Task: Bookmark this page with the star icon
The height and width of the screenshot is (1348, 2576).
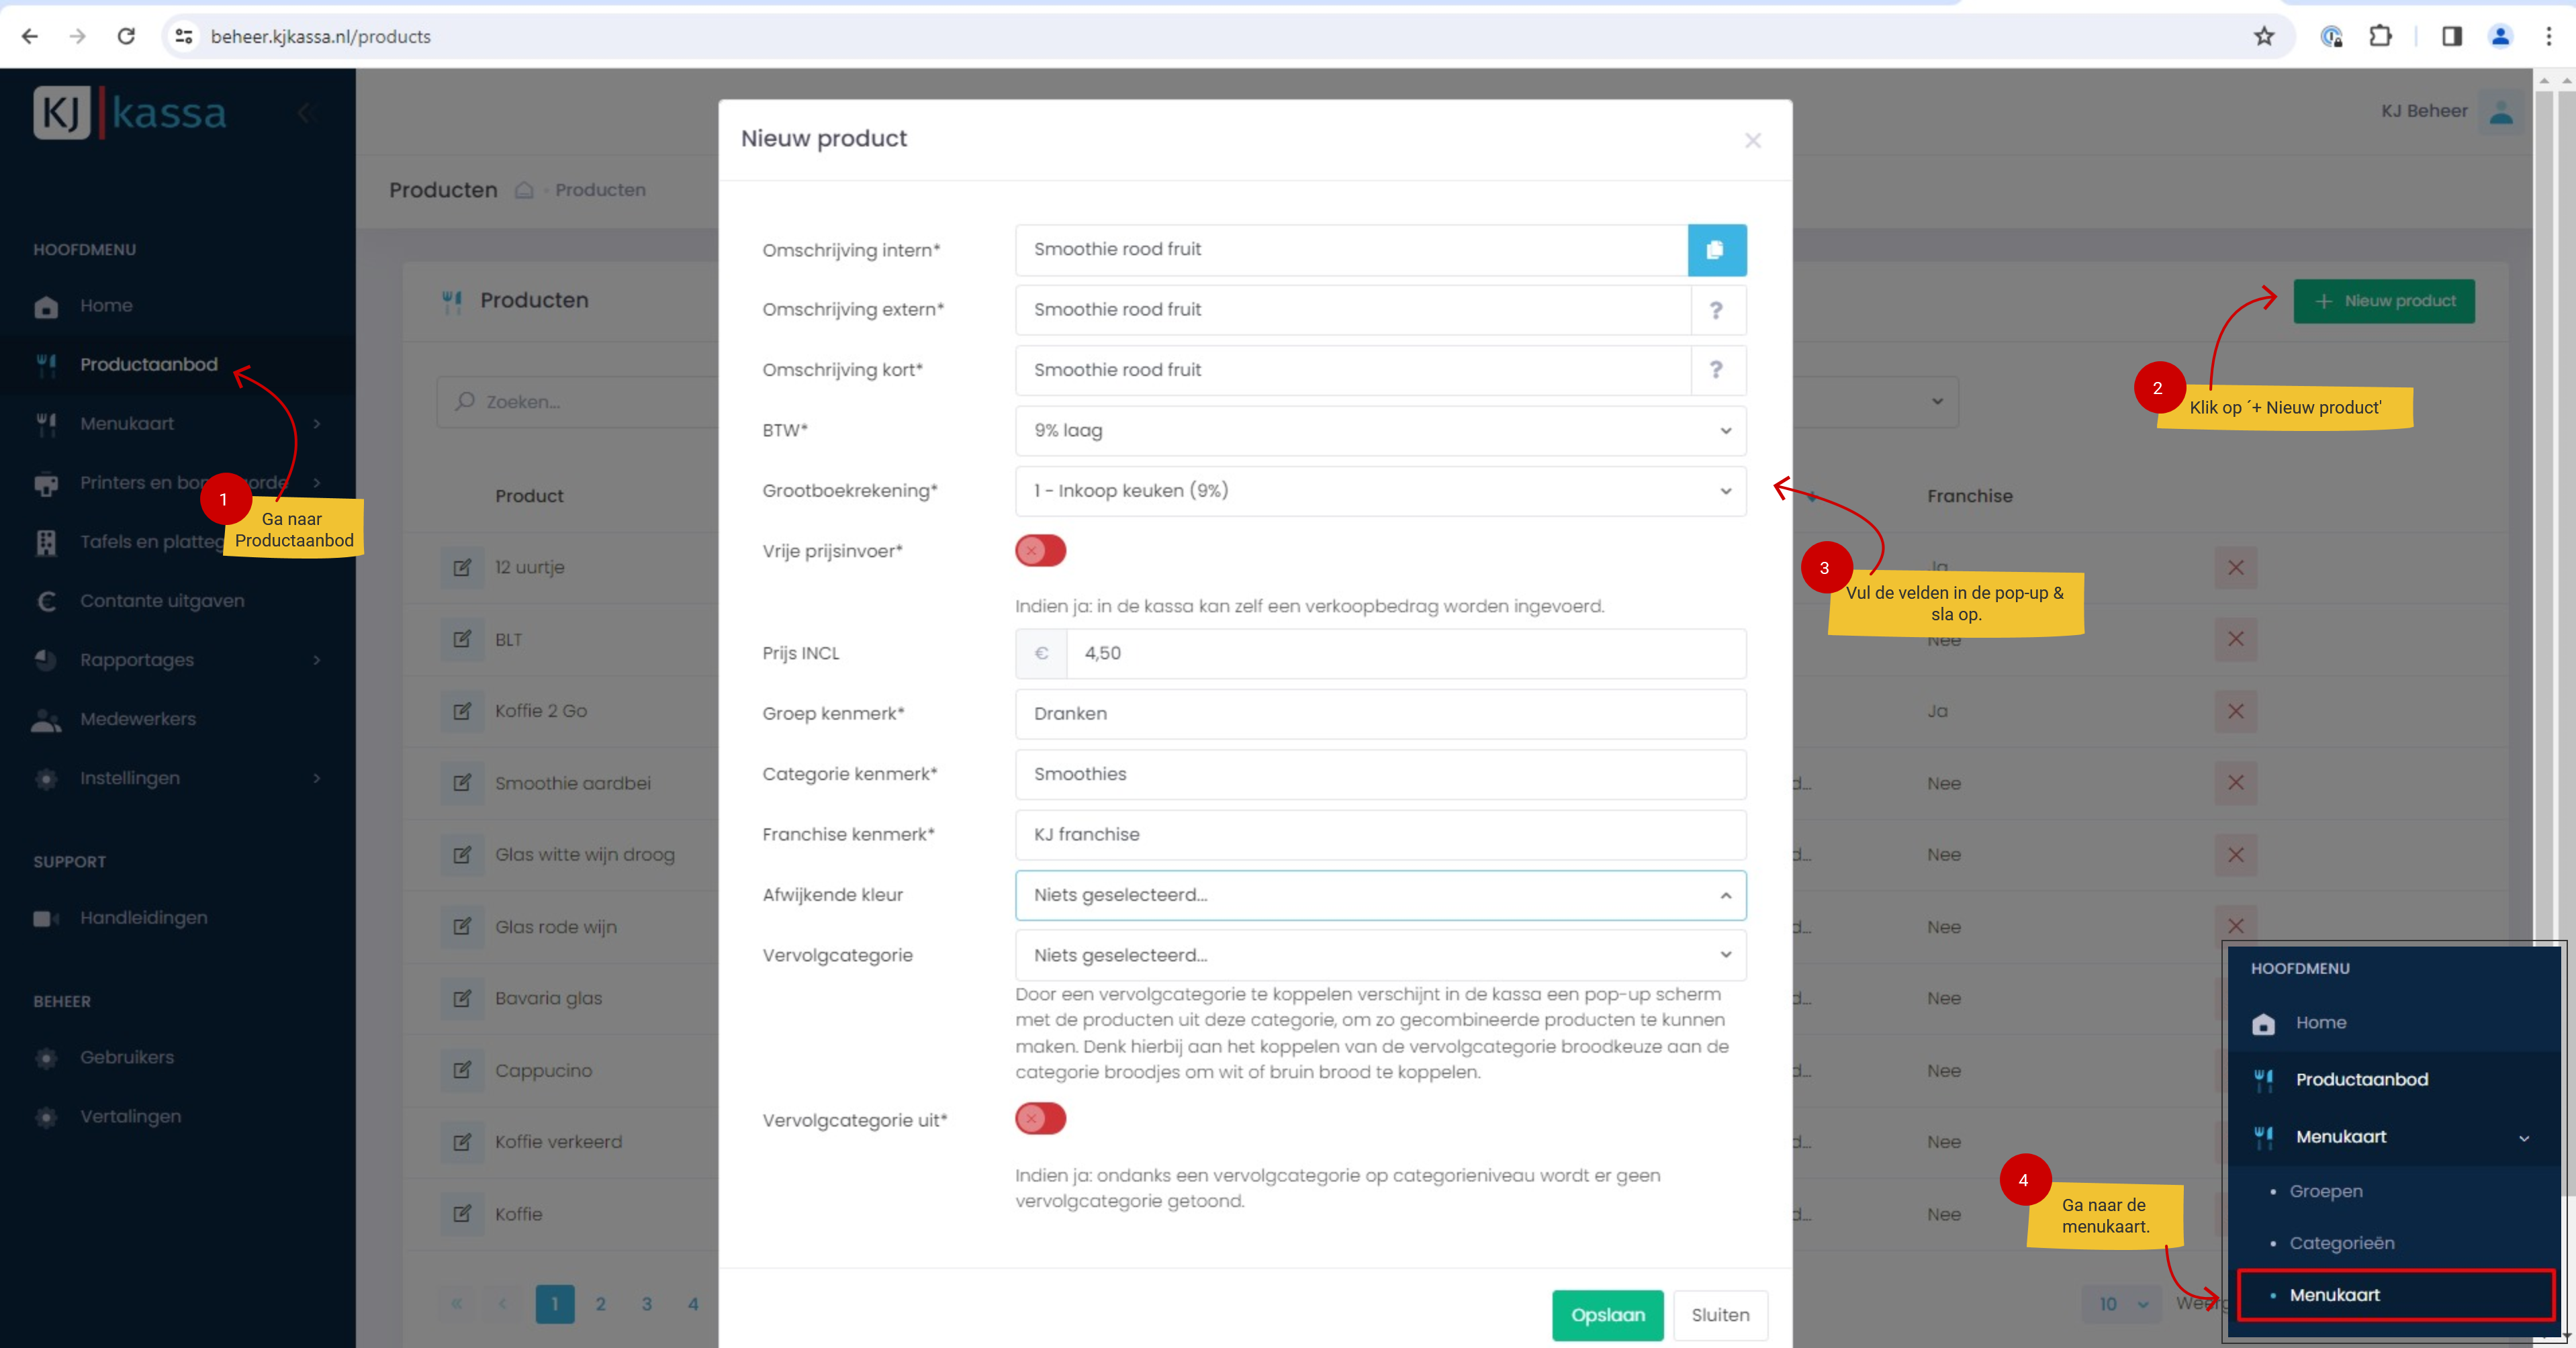Action: [x=2264, y=37]
